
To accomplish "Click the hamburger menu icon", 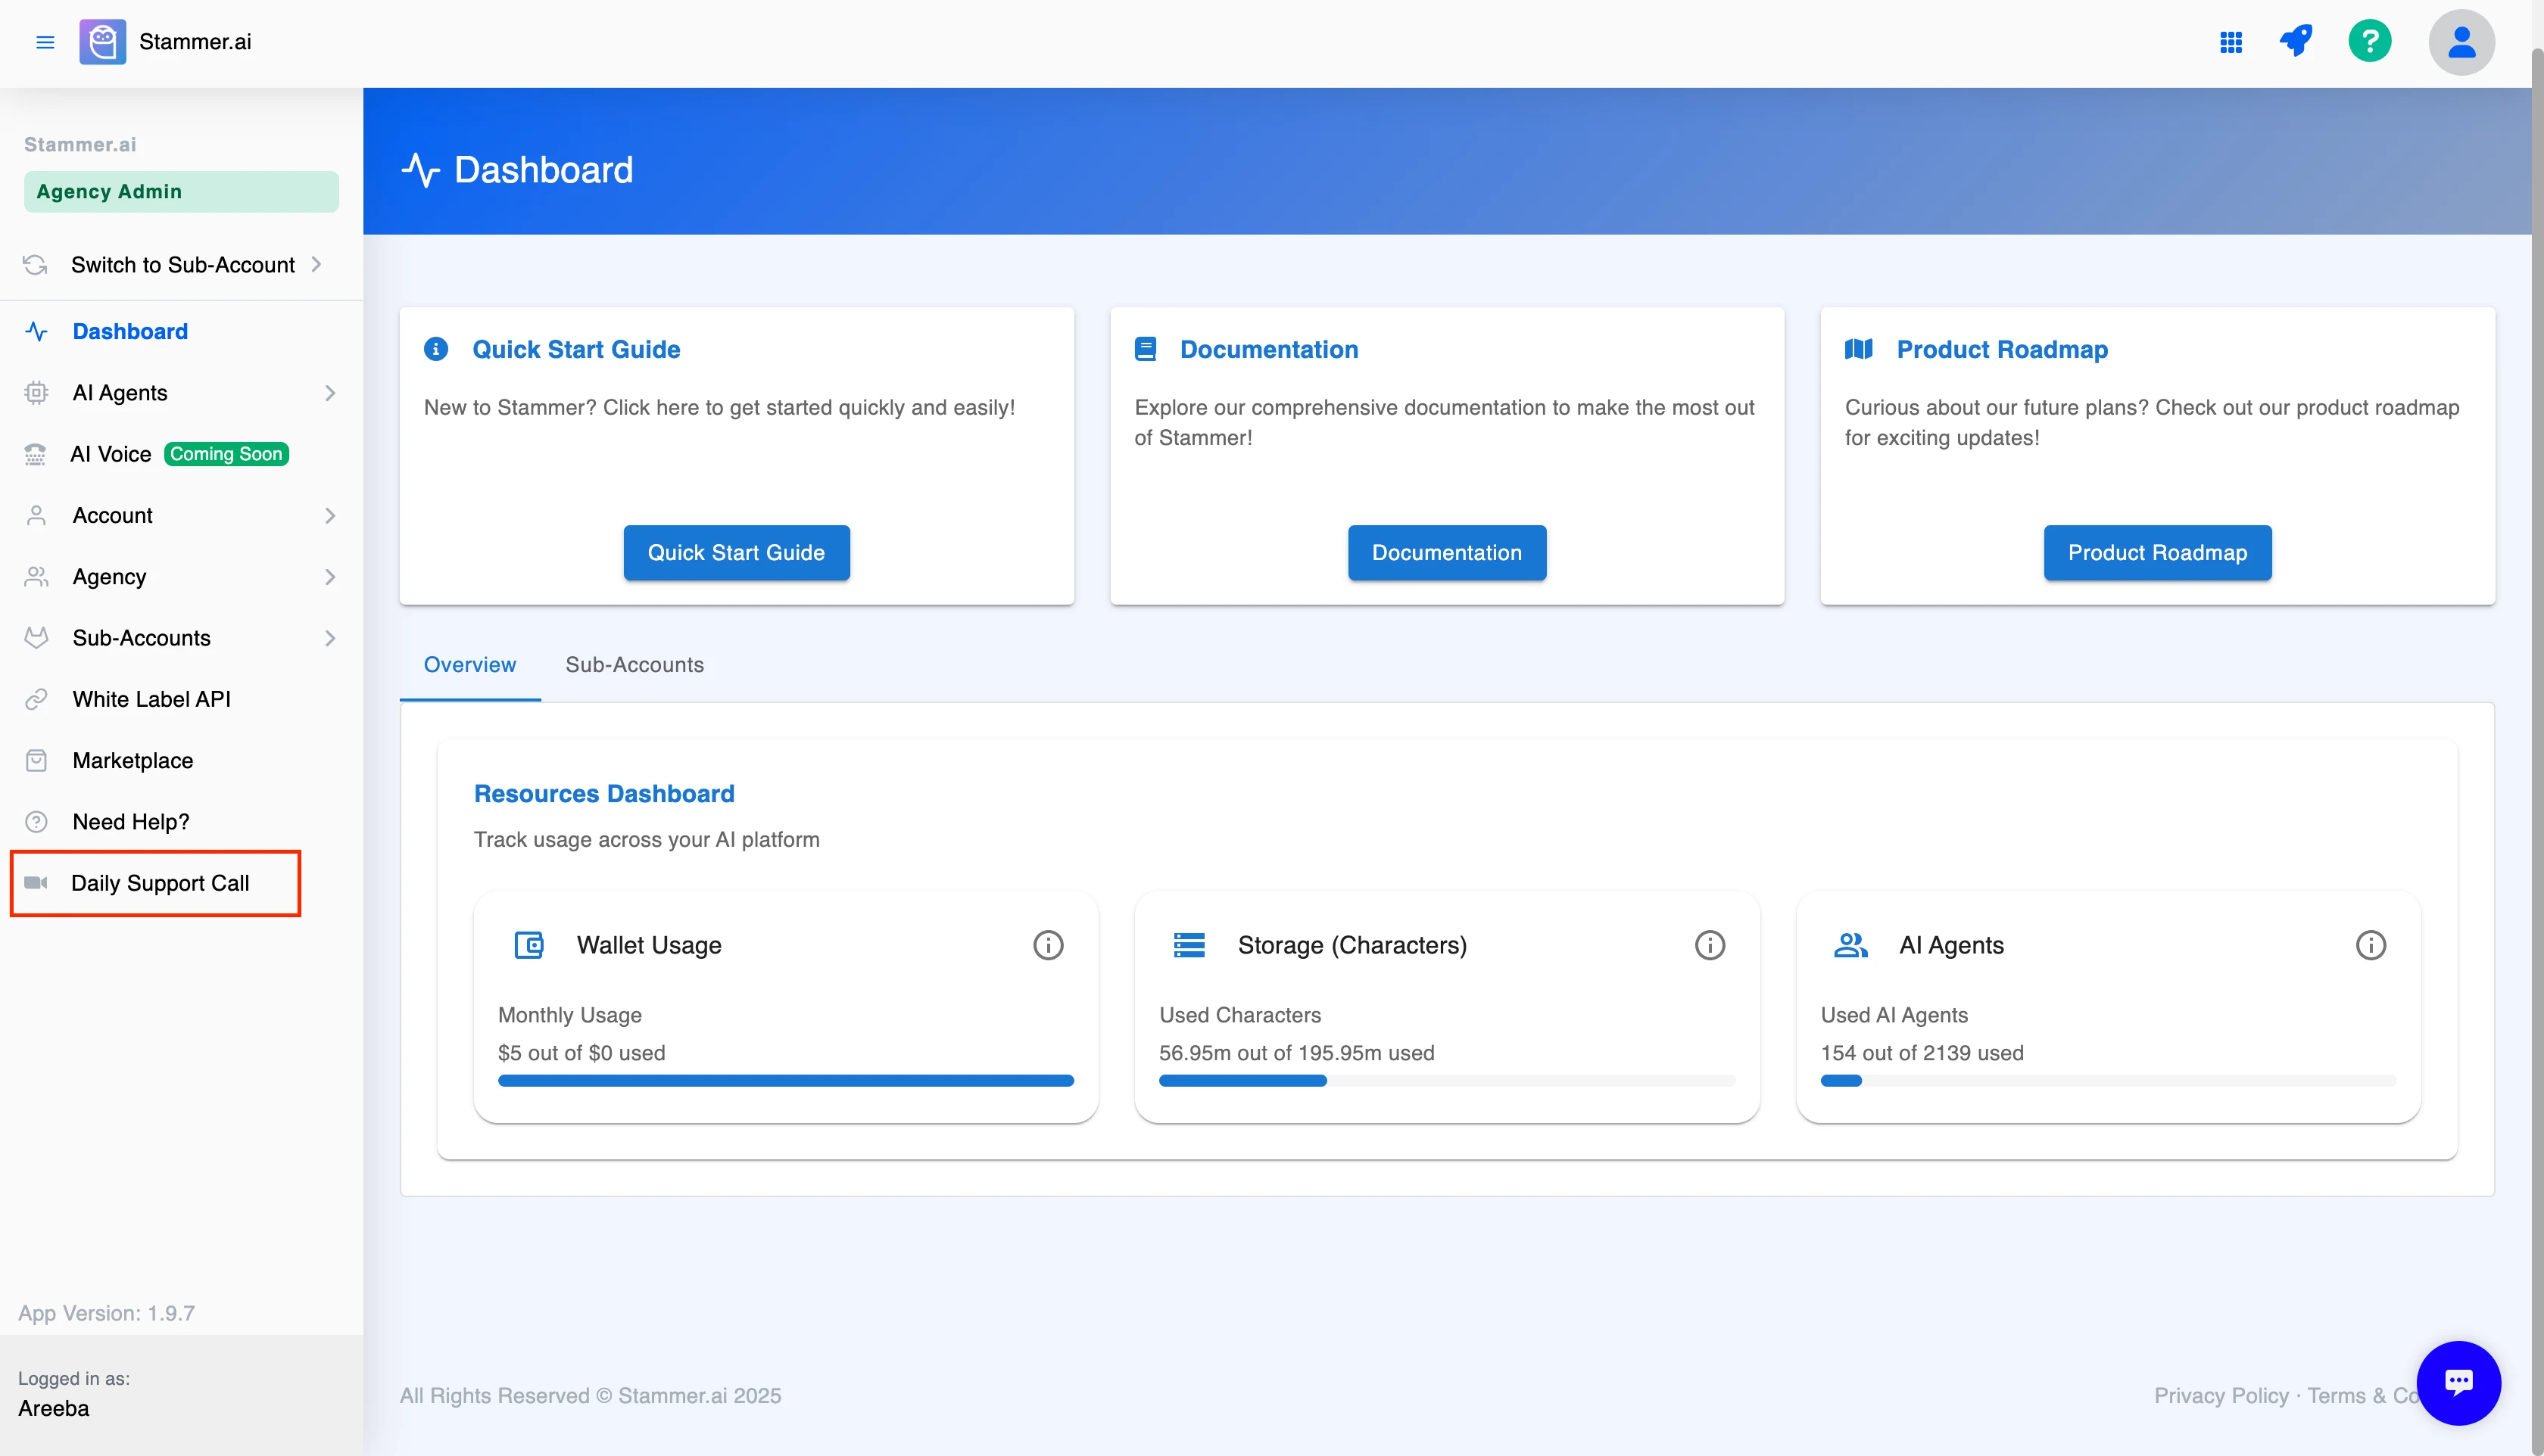I will click(x=45, y=42).
